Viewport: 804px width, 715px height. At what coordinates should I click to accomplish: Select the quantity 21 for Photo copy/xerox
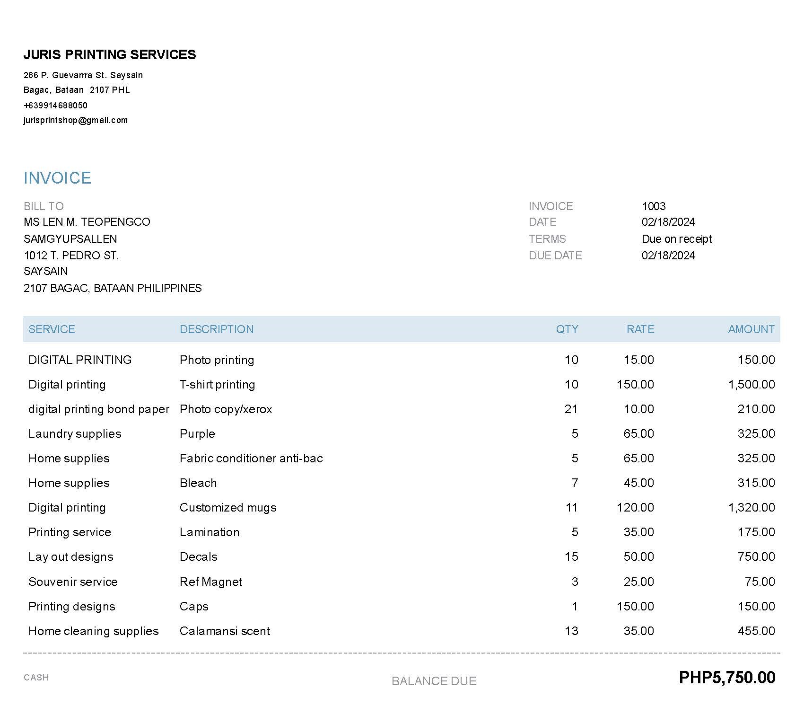[x=571, y=409]
